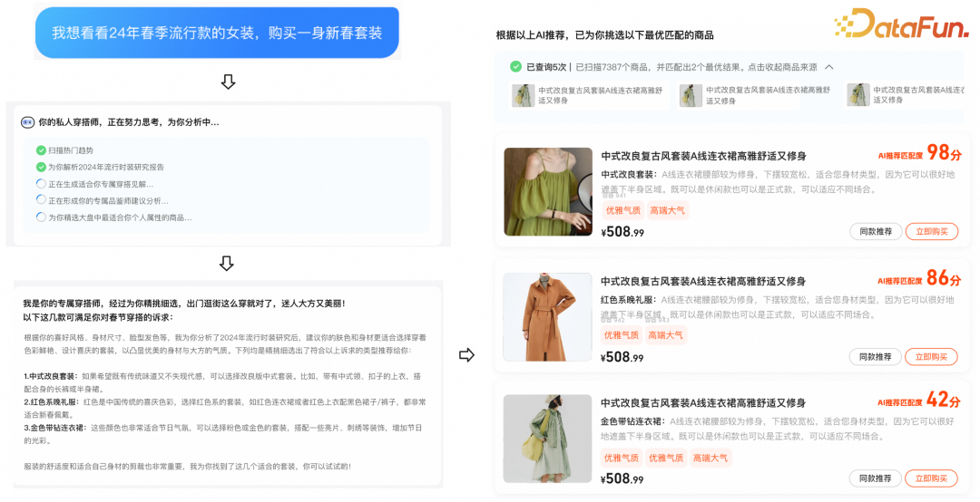Click 同款推荐 in the 86分 product card
980x502 pixels.
(875, 357)
